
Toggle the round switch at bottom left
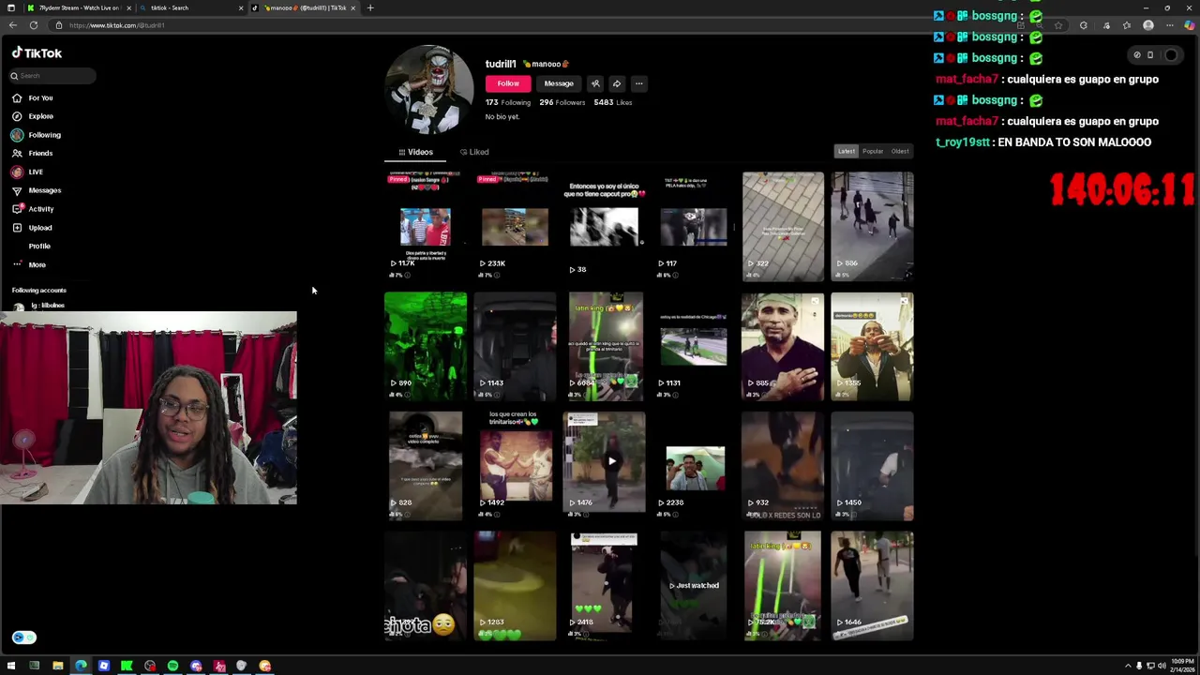pyautogui.click(x=23, y=637)
